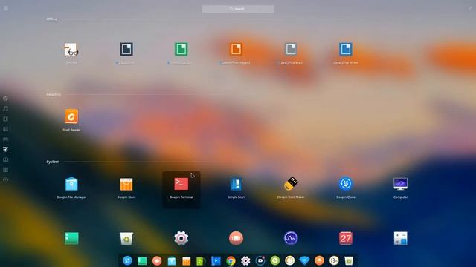Viewport: 476px width, 267px height.
Task: Launch the dark LibreOffice start center icon
Action: [126, 50]
